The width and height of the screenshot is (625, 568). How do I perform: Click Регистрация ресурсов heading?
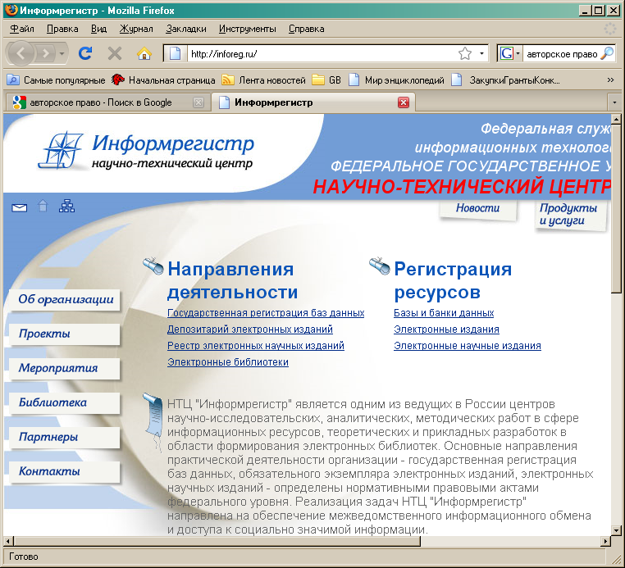pyautogui.click(x=453, y=280)
